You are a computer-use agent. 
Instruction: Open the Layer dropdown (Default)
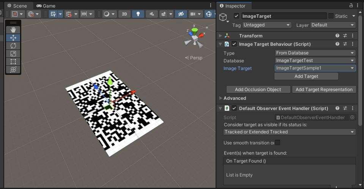coord(333,25)
